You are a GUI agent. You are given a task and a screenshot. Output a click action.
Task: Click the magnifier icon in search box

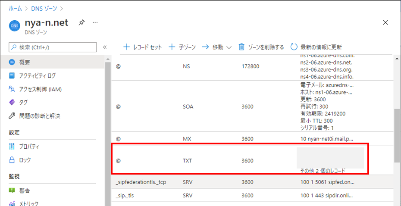tap(14, 47)
